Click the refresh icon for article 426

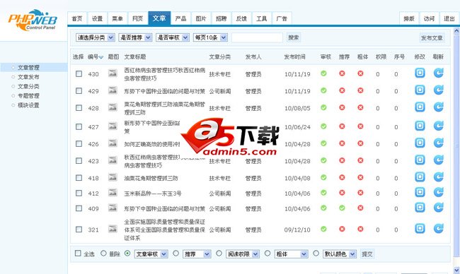pyautogui.click(x=439, y=143)
